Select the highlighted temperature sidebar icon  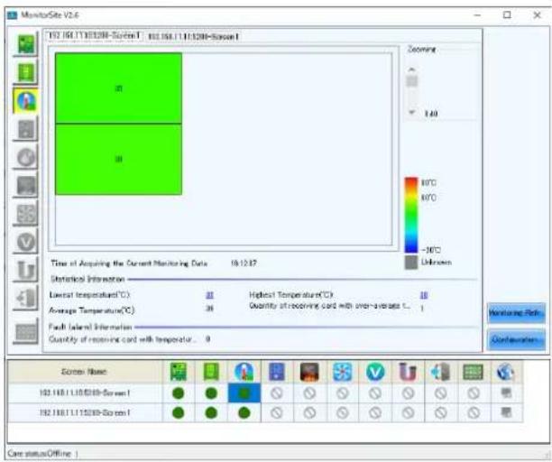pyautogui.click(x=25, y=101)
